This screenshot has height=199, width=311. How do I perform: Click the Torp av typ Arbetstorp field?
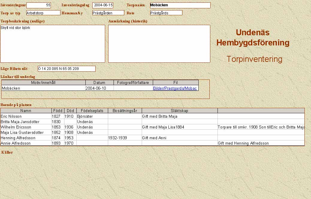pyautogui.click(x=43, y=13)
